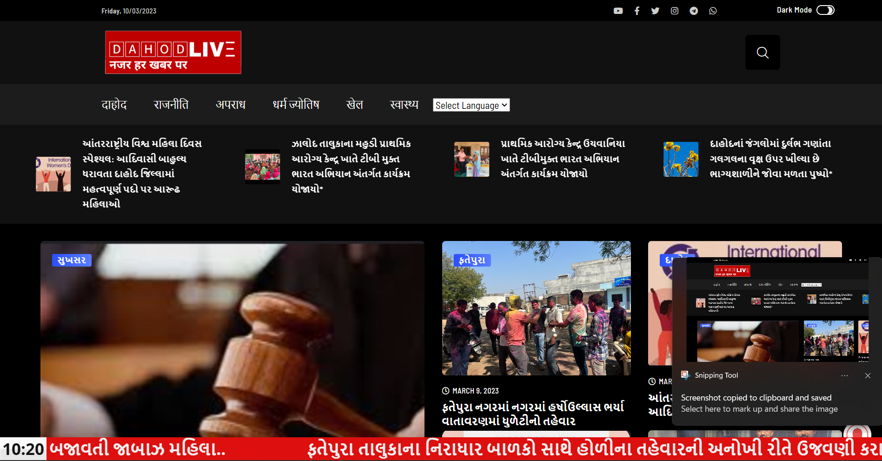
Task: Open the search magnifier button
Action: click(763, 53)
